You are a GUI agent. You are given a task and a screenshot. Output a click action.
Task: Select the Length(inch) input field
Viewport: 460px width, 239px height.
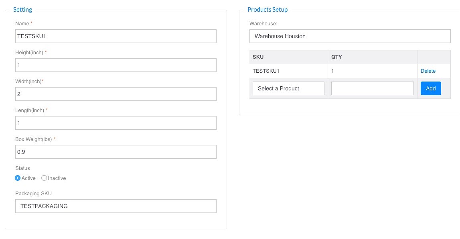(x=116, y=123)
